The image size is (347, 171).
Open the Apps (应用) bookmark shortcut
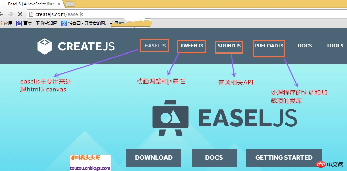[6, 23]
